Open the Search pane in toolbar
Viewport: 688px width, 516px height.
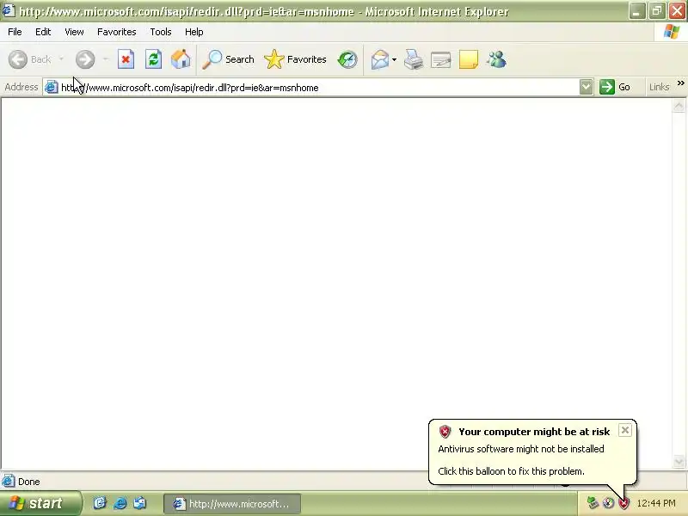click(228, 59)
